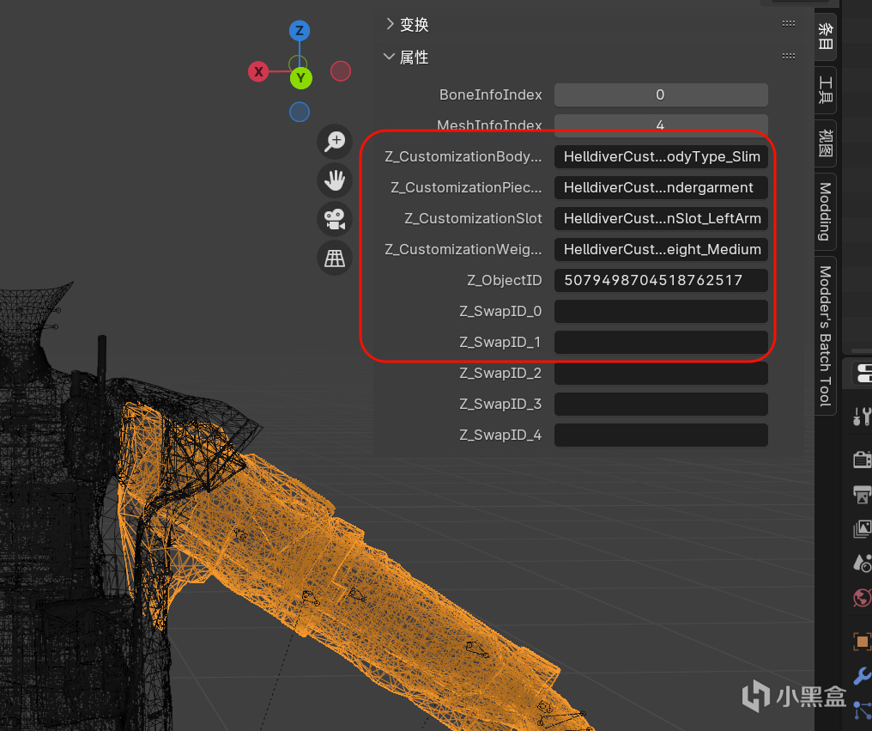This screenshot has height=731, width=872.
Task: Click the MeshInfoIndex value field
Action: (x=661, y=124)
